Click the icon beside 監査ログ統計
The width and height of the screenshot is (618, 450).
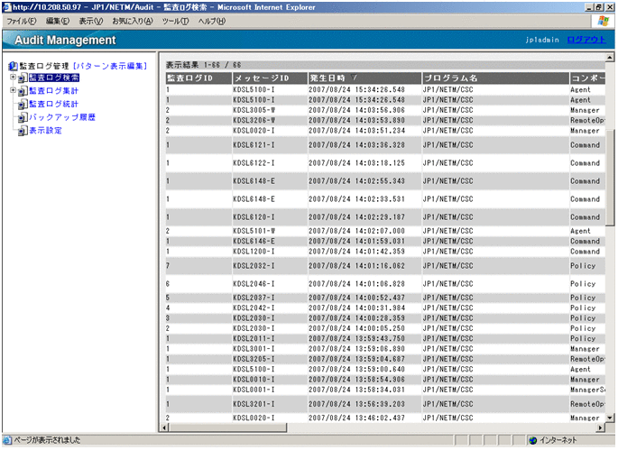coord(22,105)
